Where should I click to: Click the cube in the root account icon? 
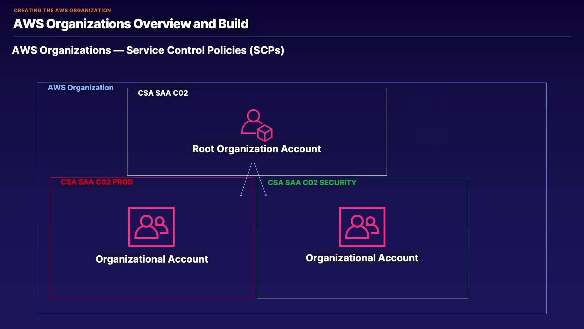click(265, 133)
